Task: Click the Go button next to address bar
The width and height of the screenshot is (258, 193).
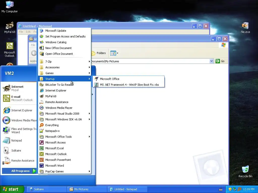Action: (220, 61)
